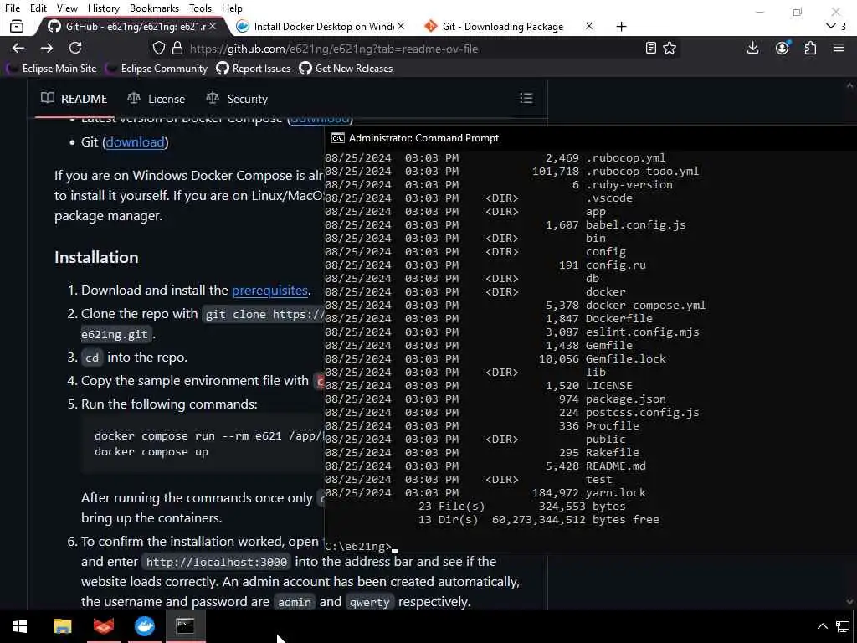Click docker-compose.yml in Command Prompt listing
The image size is (857, 643).
click(645, 305)
